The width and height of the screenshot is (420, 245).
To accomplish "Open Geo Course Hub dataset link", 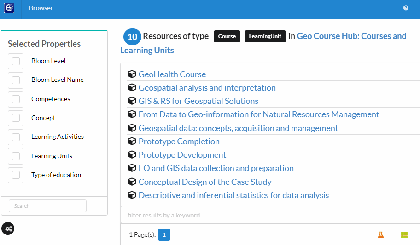I will 351,36.
